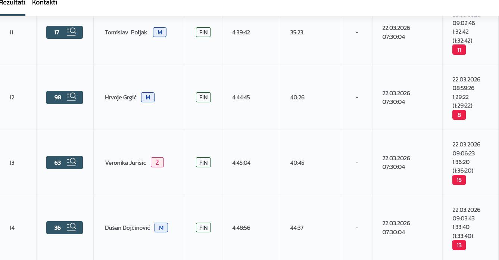Click red split rank badge 8
Viewport: 499px width, 260px height.
pyautogui.click(x=459, y=115)
